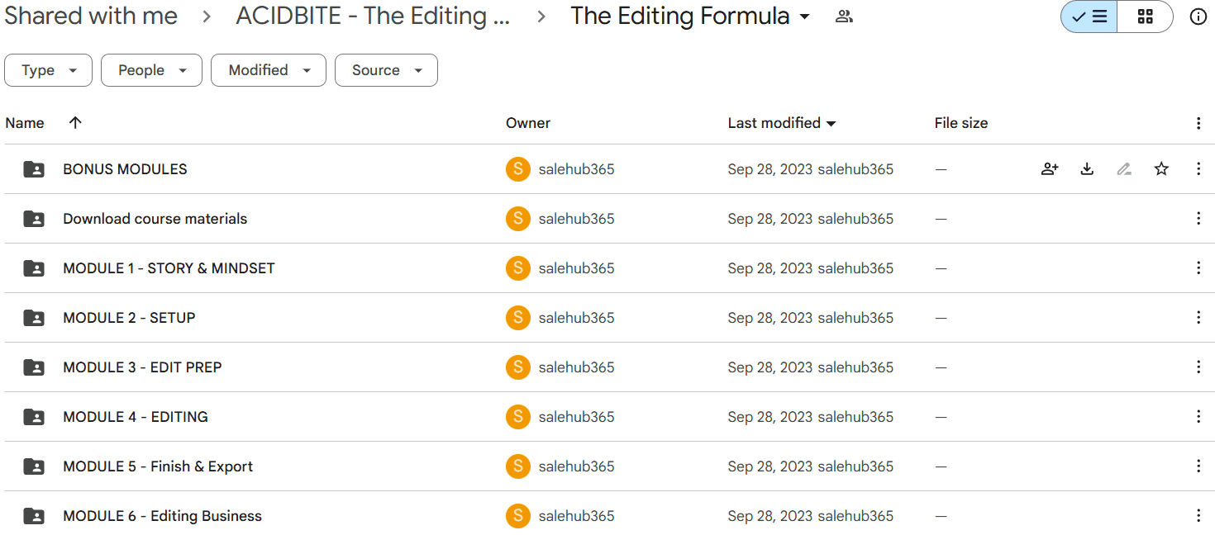Screen dimensions: 1215x535
Task: Click the sort direction arrow next to Name
Action: pos(75,123)
